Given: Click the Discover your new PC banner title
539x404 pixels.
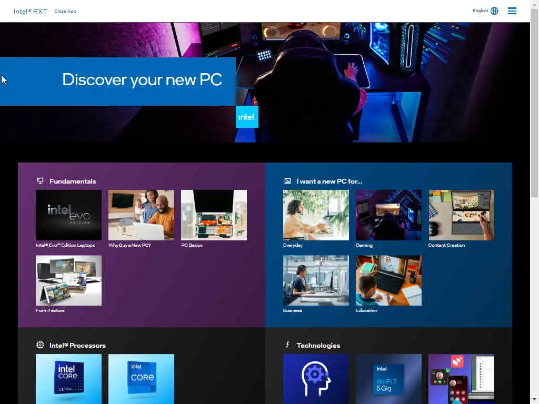Looking at the screenshot, I should coord(142,80).
